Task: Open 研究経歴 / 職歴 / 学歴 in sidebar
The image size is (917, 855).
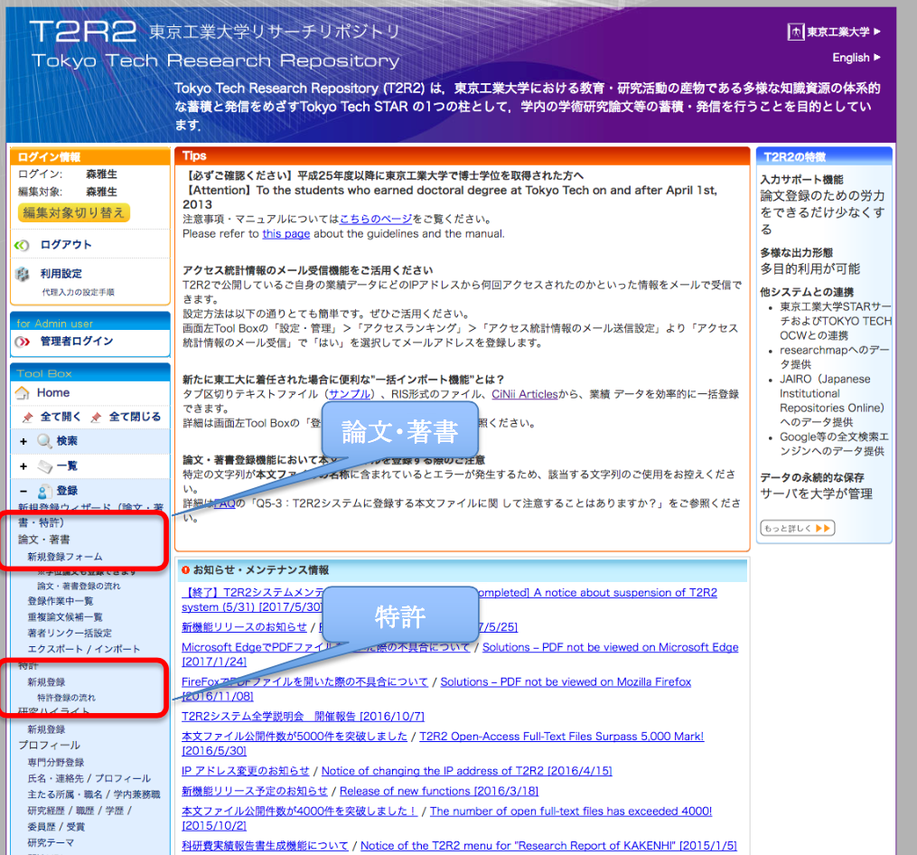Action: (80, 811)
